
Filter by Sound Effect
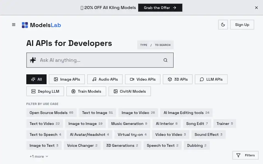208,134
